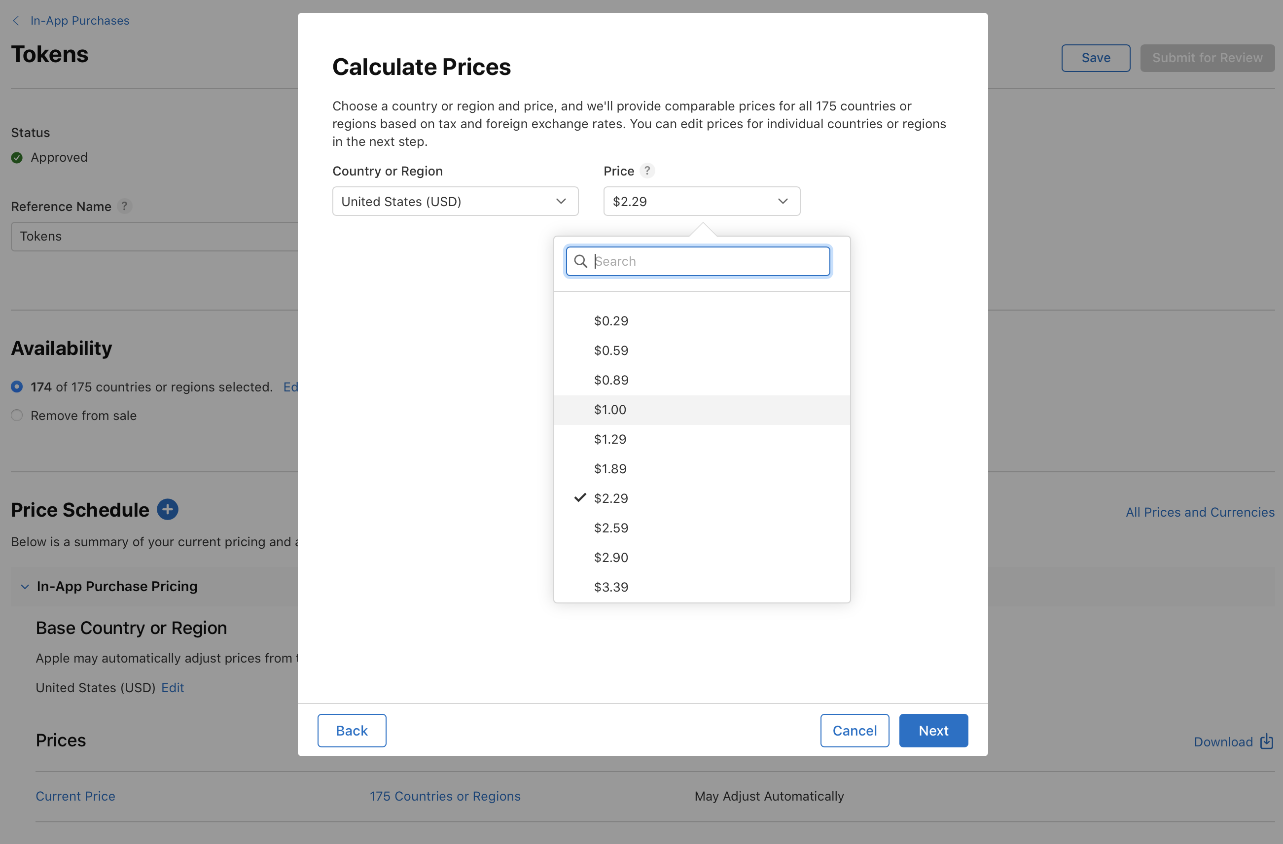Collapse the In-App Purchase Pricing section

coord(24,586)
